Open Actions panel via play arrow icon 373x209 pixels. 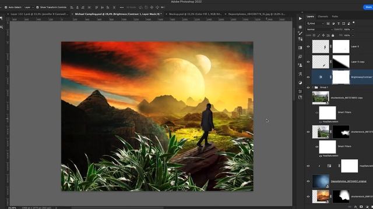pyautogui.click(x=300, y=19)
